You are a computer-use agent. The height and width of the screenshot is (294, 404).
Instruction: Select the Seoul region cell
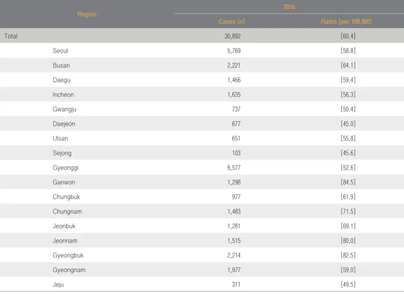tap(60, 51)
